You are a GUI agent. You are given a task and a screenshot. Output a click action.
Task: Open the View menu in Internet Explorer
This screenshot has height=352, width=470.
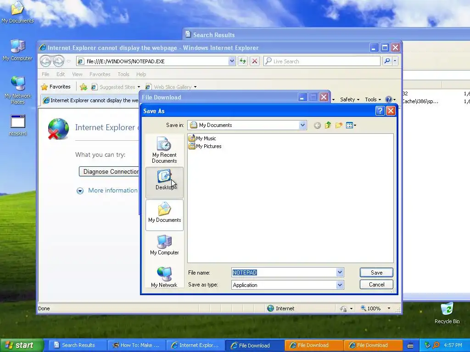(x=77, y=74)
